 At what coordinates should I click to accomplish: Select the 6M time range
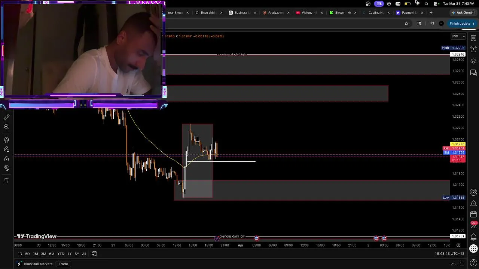[52, 254]
